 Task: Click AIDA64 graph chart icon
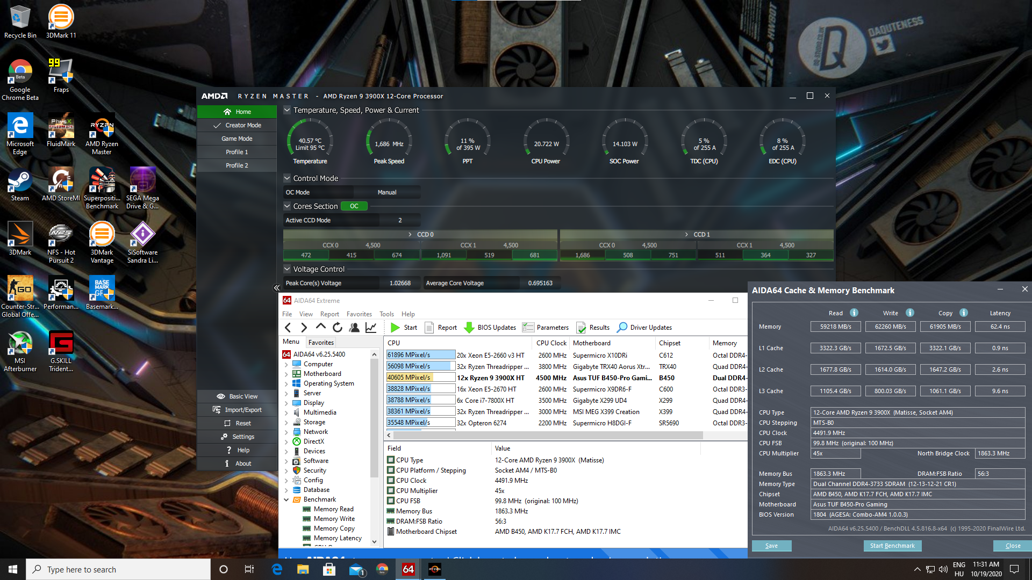(x=371, y=328)
